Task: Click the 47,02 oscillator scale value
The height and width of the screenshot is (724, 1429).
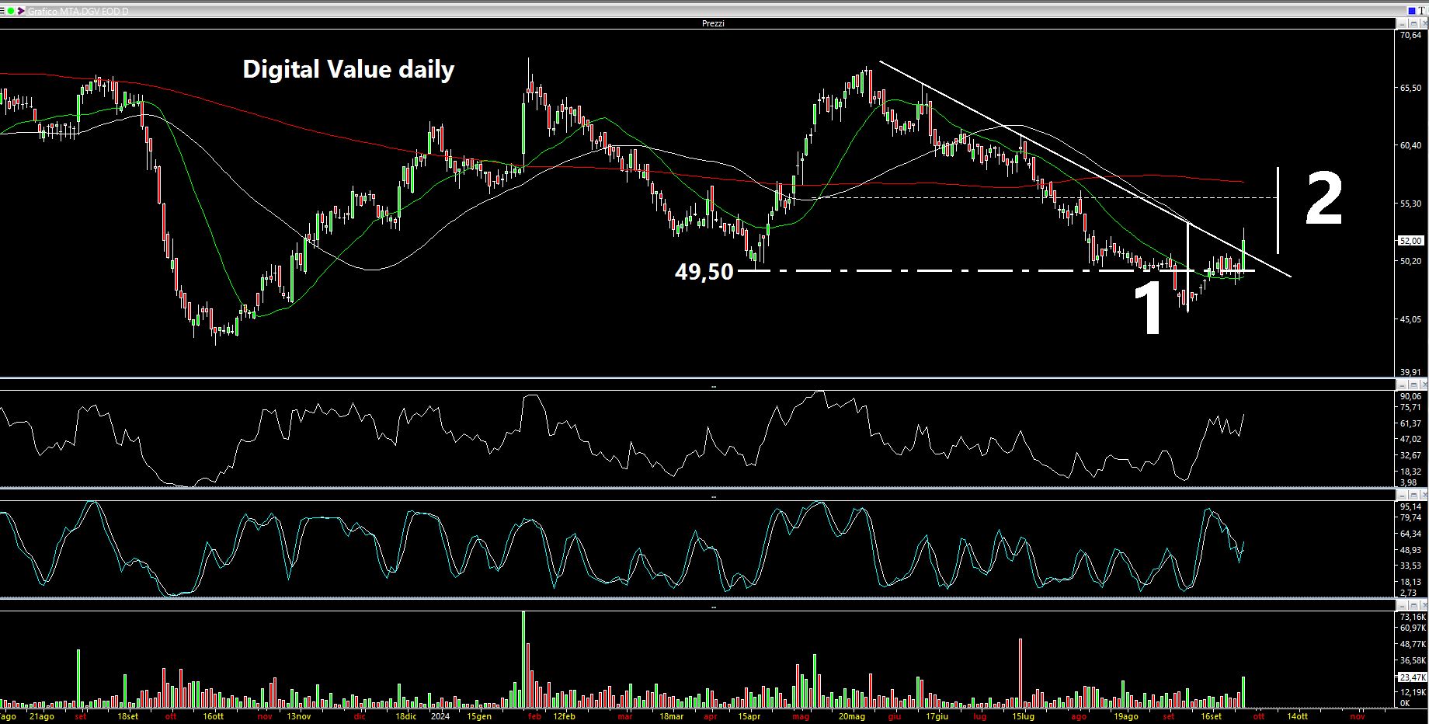Action: 1410,439
